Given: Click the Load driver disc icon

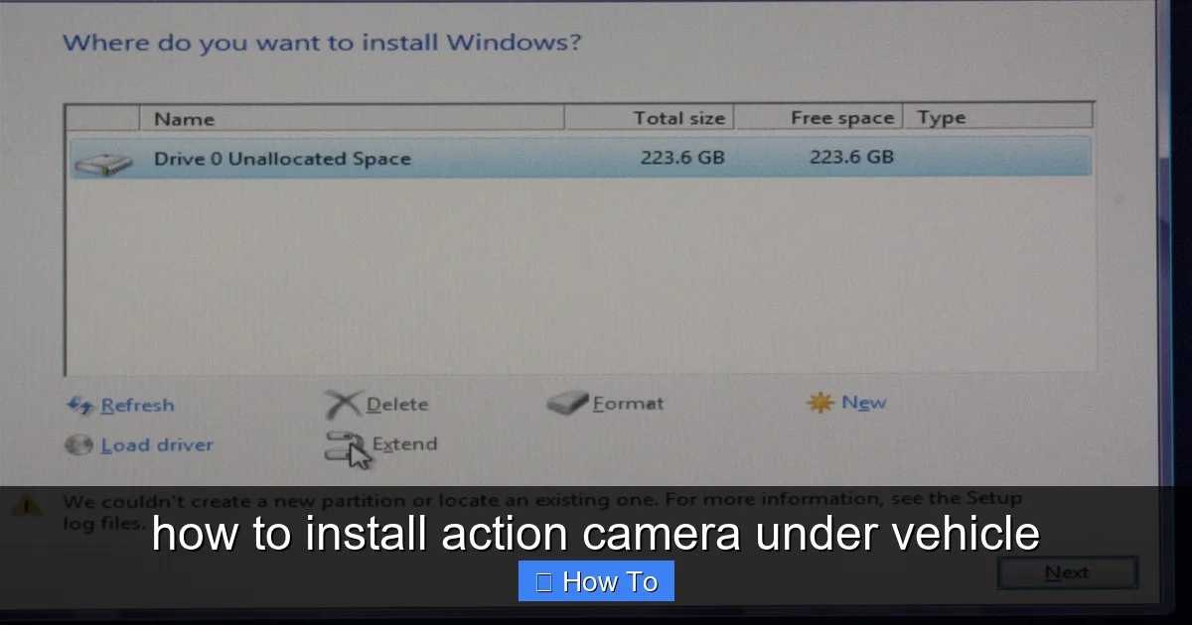Looking at the screenshot, I should (x=78, y=445).
